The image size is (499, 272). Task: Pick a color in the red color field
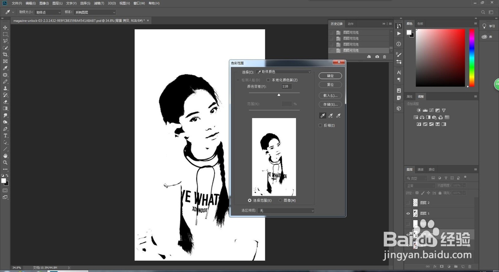point(441,57)
